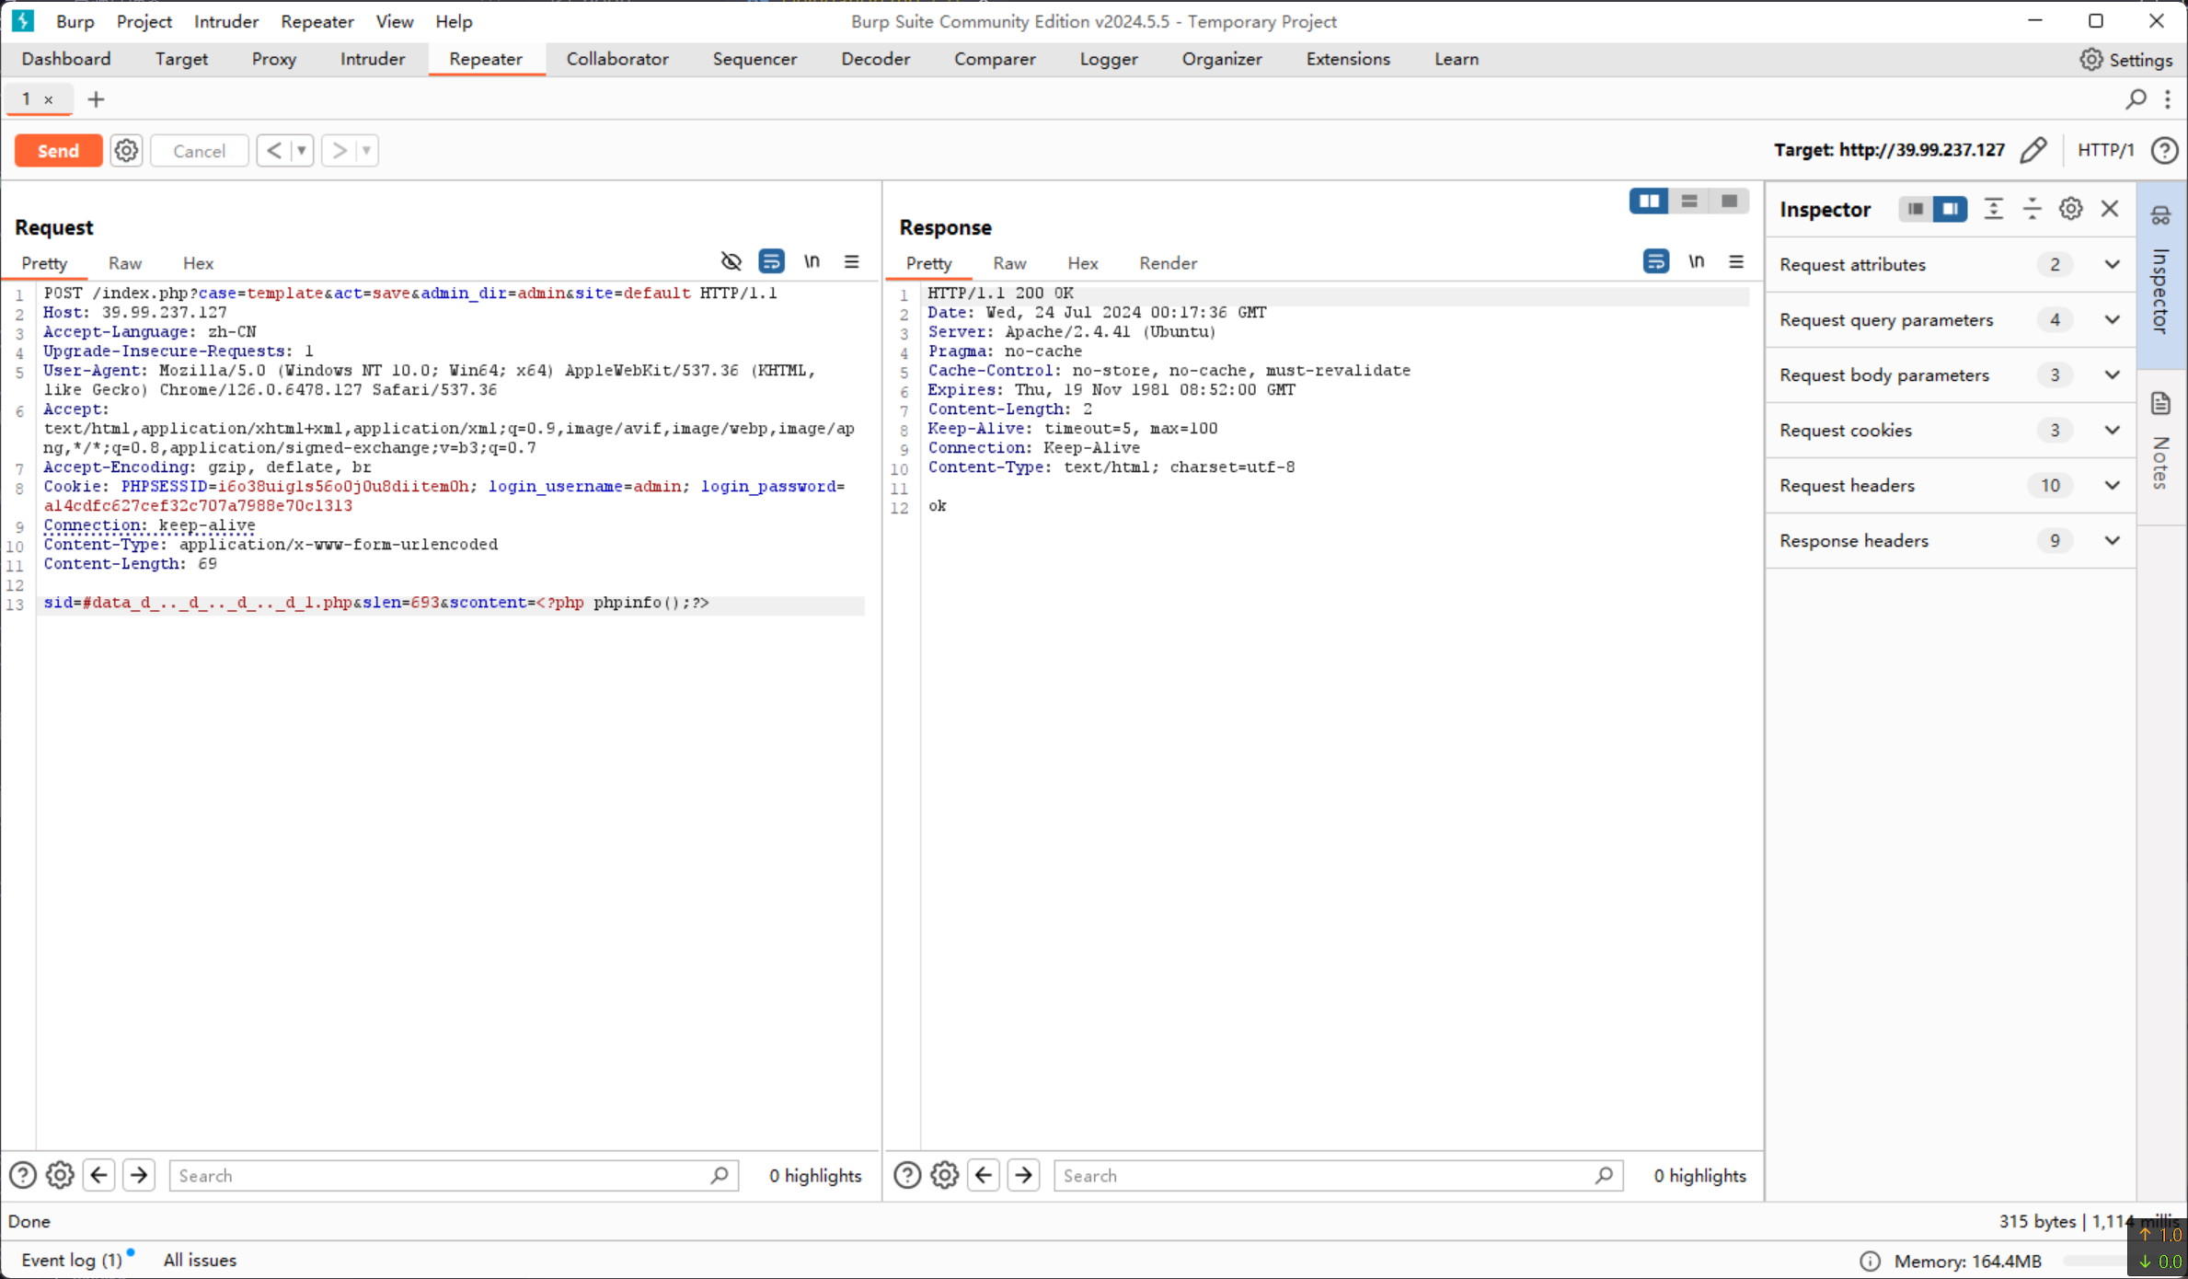Click the Cancel button
The image size is (2188, 1279).
(x=199, y=151)
